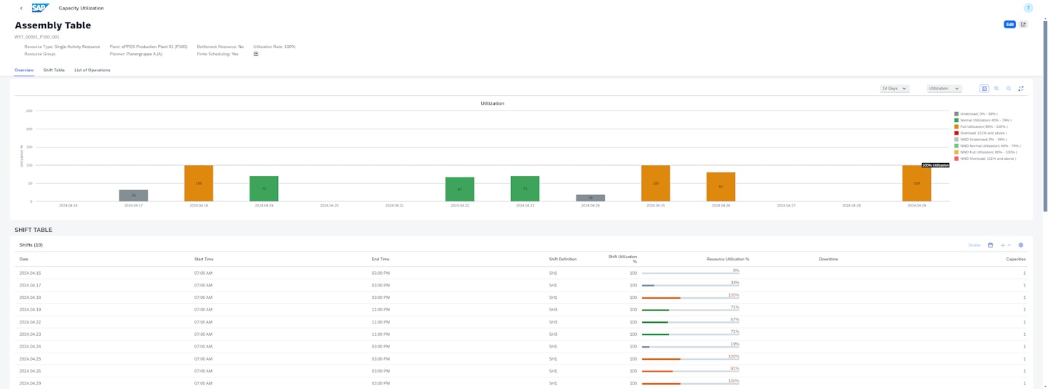Switch to the Shift Table tab
Image resolution: width=1048 pixels, height=389 pixels.
coord(54,70)
